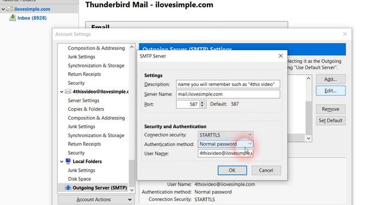The width and height of the screenshot is (365, 205).
Task: Click the Inbox folder icon
Action: click(13, 18)
